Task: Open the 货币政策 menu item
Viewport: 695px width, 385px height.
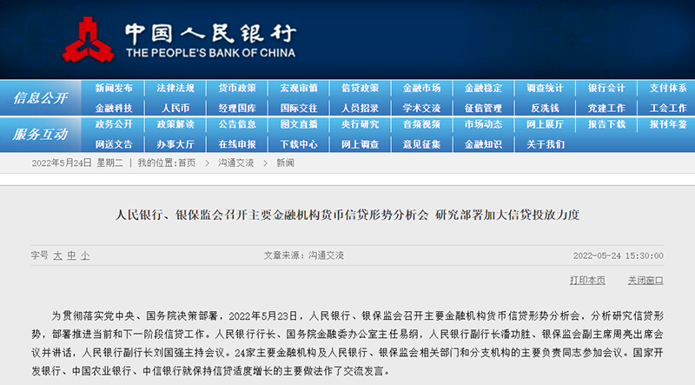Action: [237, 88]
